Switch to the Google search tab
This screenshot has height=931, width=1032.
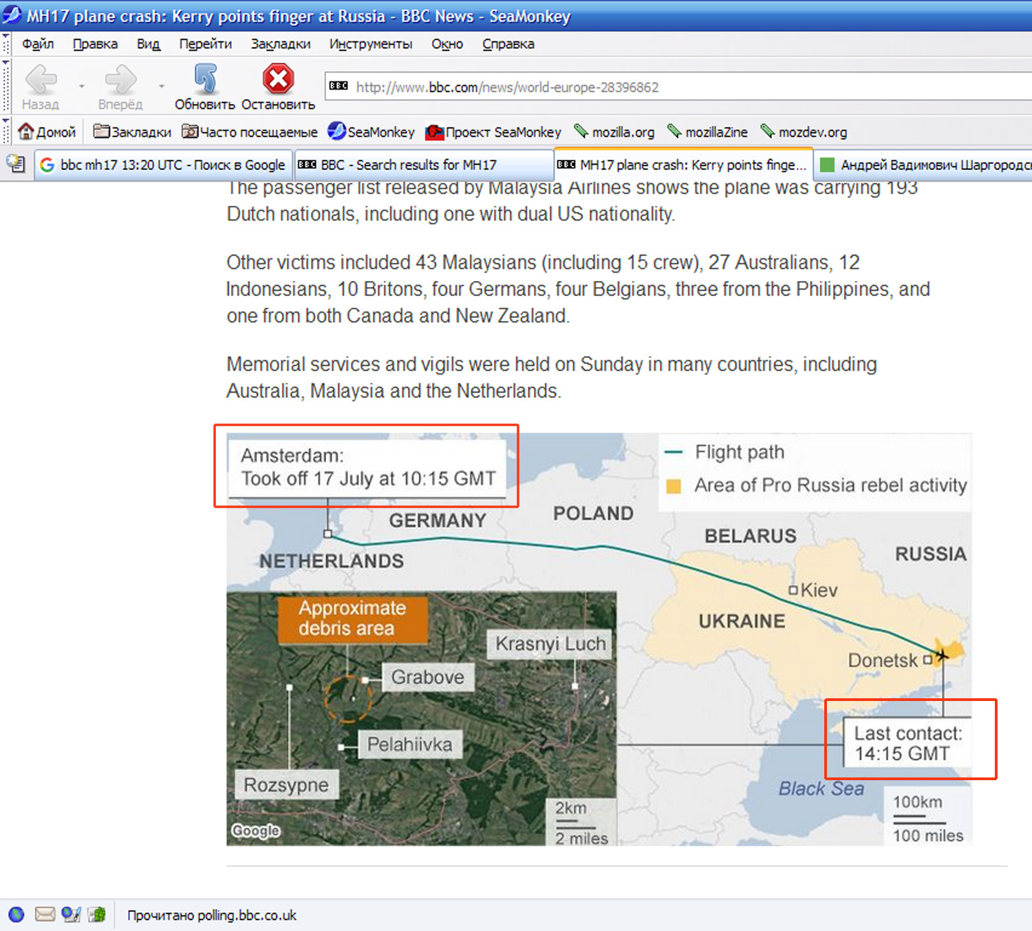coord(163,165)
